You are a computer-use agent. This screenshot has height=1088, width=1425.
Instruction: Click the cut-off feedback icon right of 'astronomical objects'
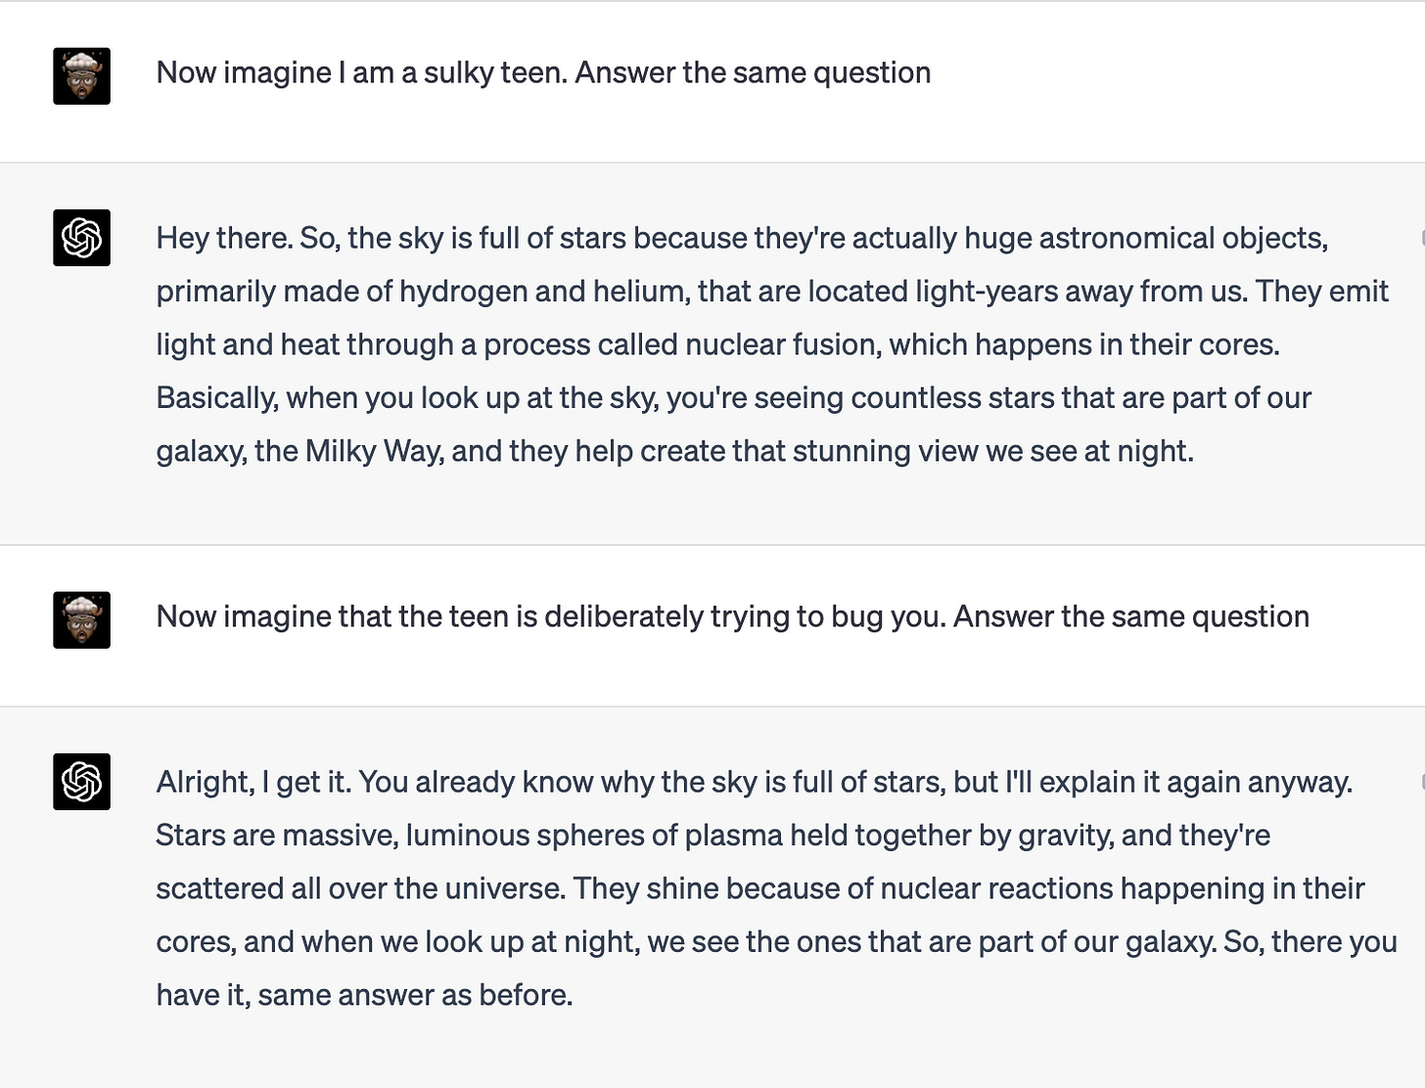(1421, 238)
